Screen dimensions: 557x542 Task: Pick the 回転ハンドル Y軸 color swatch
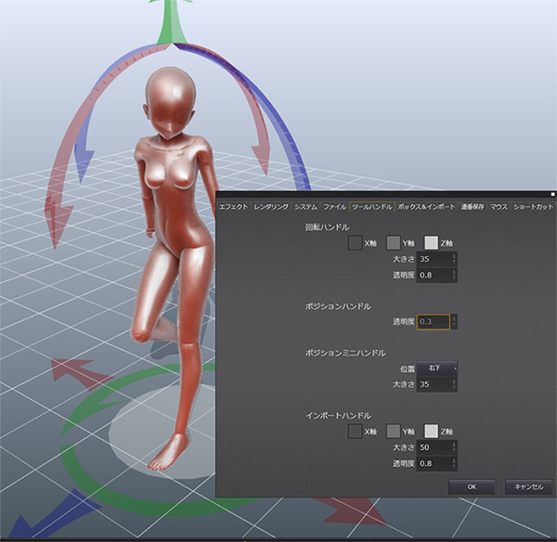click(394, 243)
